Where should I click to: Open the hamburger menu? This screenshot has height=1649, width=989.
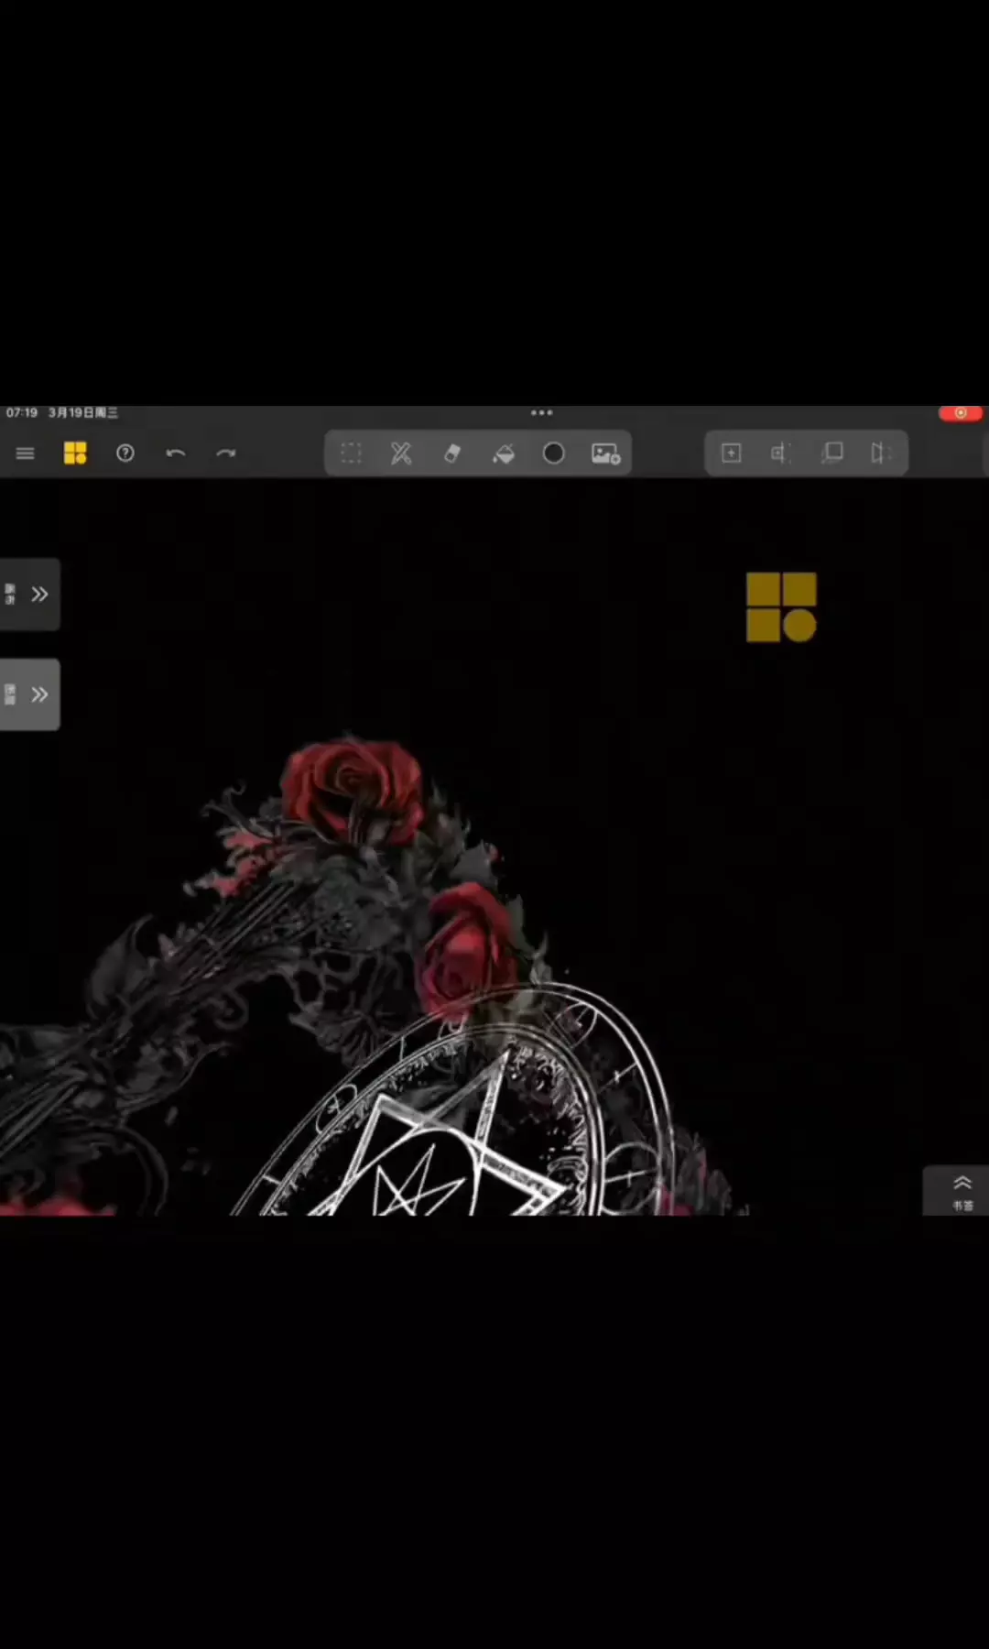point(25,453)
